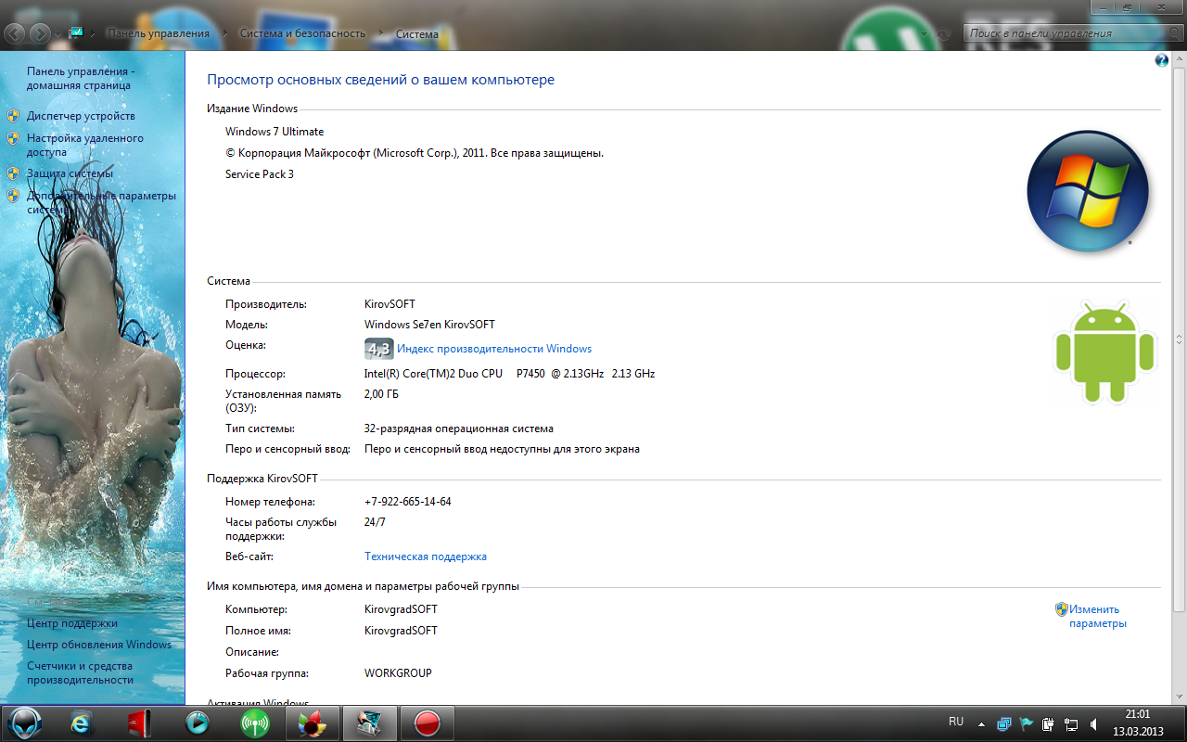This screenshot has width=1187, height=742.
Task: Click the green Android robot logo
Action: [x=1104, y=353]
